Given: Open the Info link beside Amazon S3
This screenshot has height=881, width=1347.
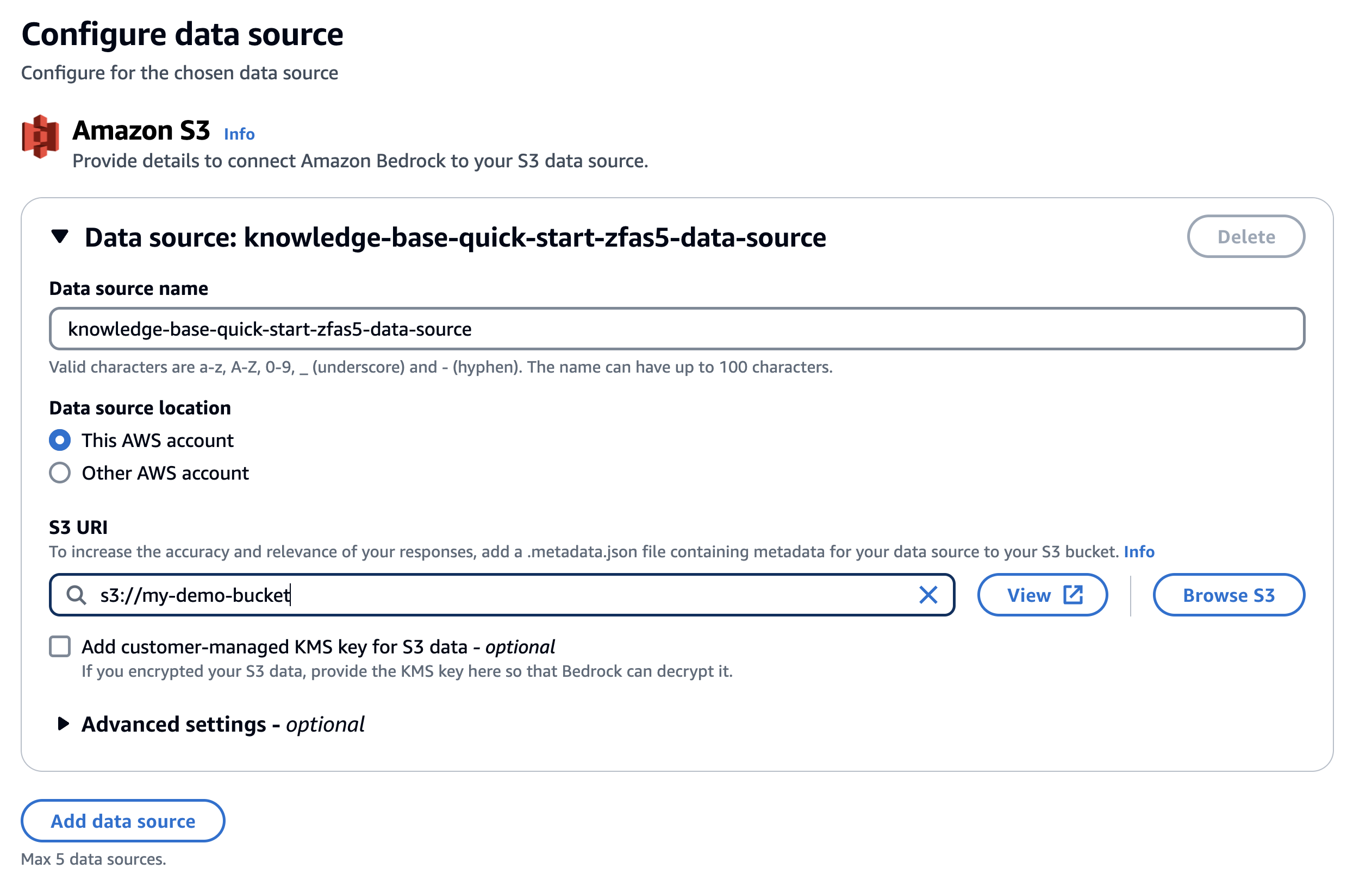Looking at the screenshot, I should 239,134.
